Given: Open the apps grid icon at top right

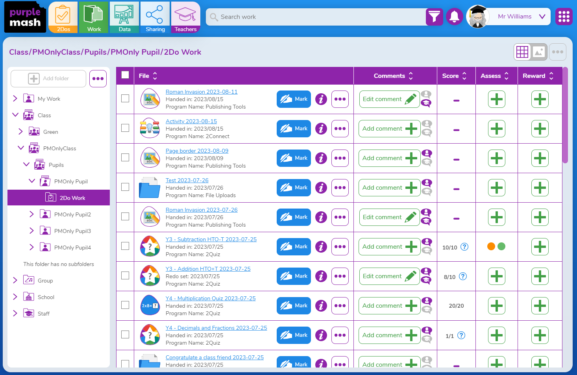Looking at the screenshot, I should tap(564, 17).
